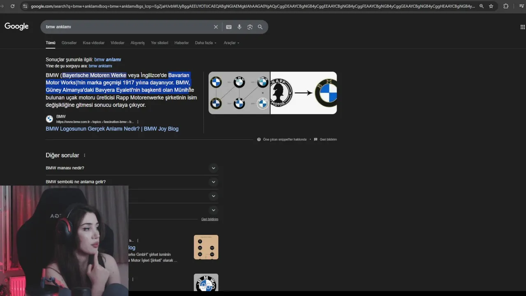
Task: Switch to the Alışveriş tab
Action: tap(138, 43)
